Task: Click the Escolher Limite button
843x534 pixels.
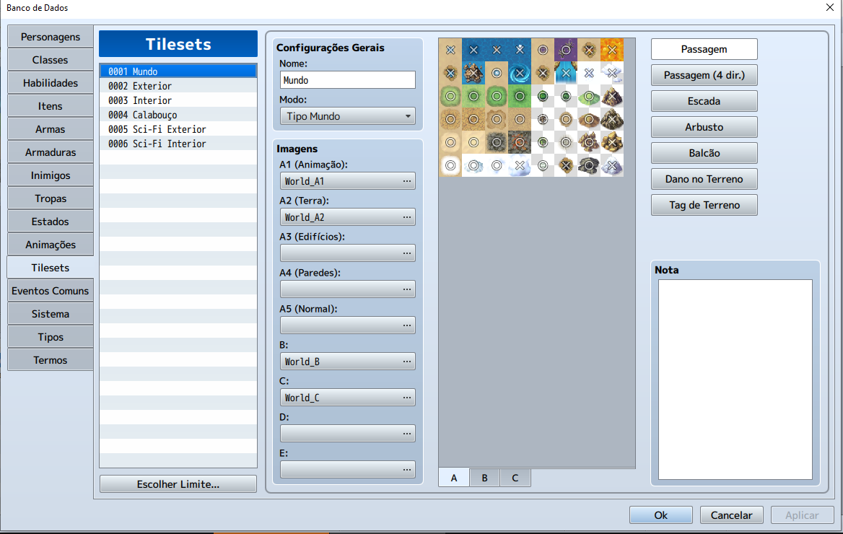Action: pyautogui.click(x=178, y=483)
